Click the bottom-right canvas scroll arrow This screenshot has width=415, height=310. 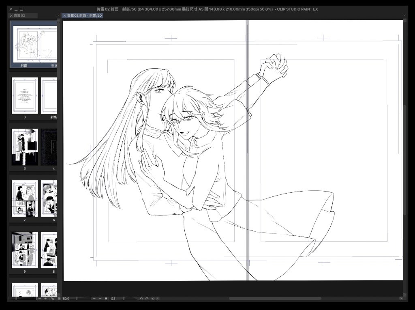pos(401,298)
